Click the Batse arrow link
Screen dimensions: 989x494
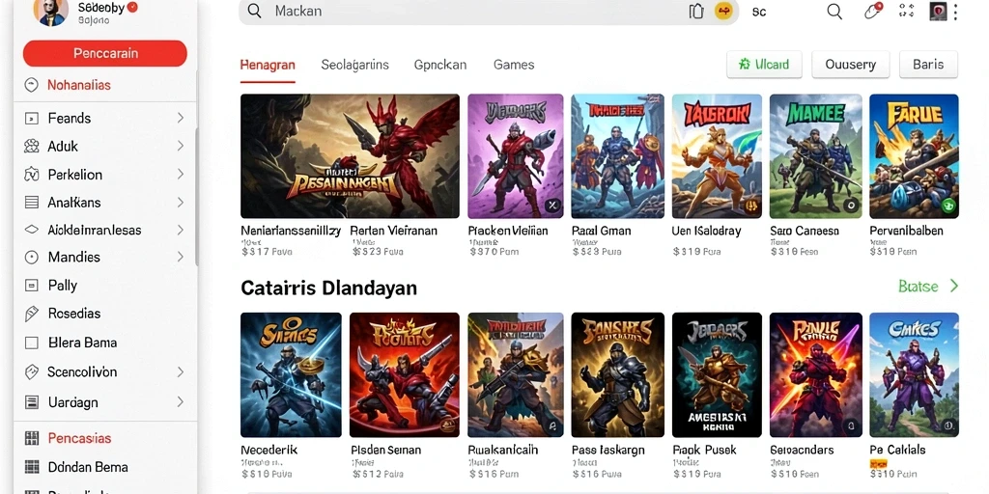(928, 287)
